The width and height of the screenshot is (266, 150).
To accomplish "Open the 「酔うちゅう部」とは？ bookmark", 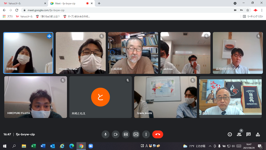I will tap(48, 17).
